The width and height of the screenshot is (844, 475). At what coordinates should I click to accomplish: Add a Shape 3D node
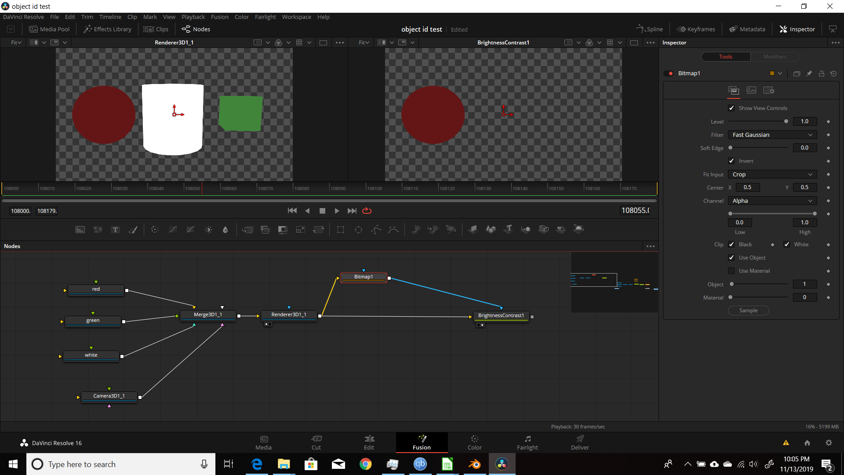point(491,230)
